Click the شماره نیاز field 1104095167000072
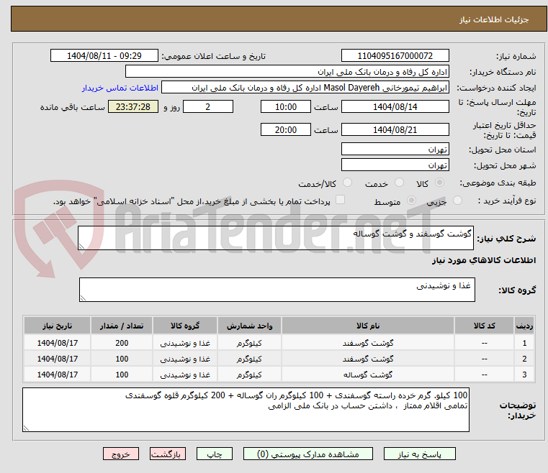The height and width of the screenshot is (473, 548). tap(395, 56)
